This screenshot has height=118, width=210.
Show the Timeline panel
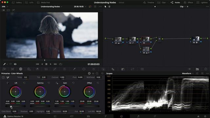[x=148, y=3]
